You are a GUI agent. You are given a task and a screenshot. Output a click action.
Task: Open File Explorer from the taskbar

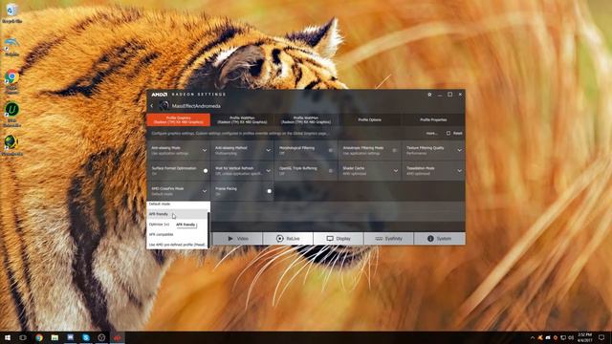pyautogui.click(x=55, y=337)
